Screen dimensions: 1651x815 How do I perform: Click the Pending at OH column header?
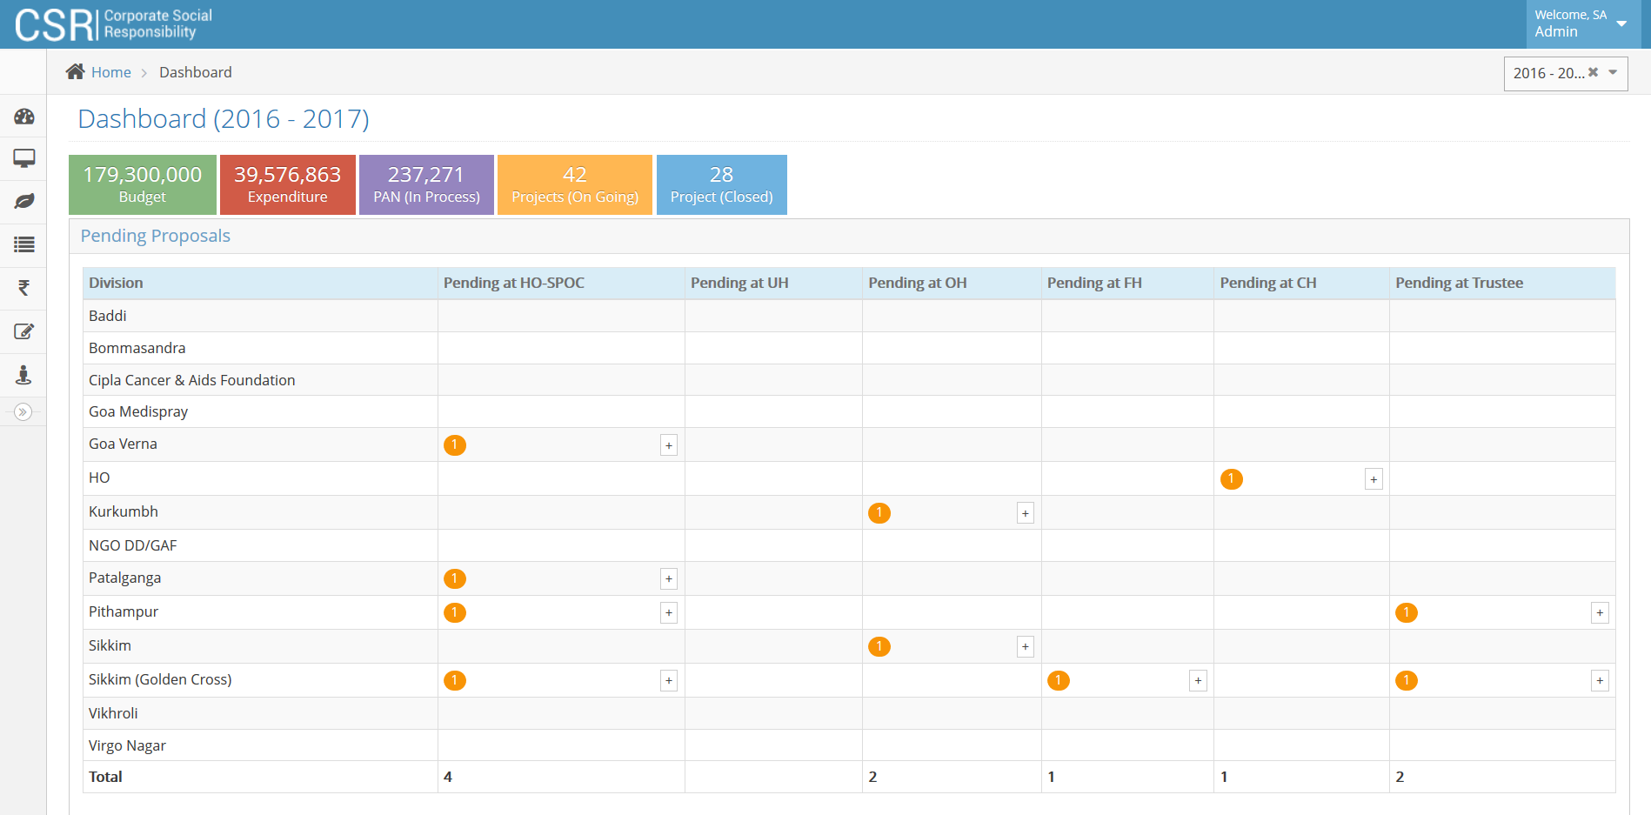tap(952, 283)
